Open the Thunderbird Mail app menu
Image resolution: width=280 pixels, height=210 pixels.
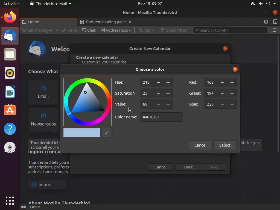click(51, 4)
